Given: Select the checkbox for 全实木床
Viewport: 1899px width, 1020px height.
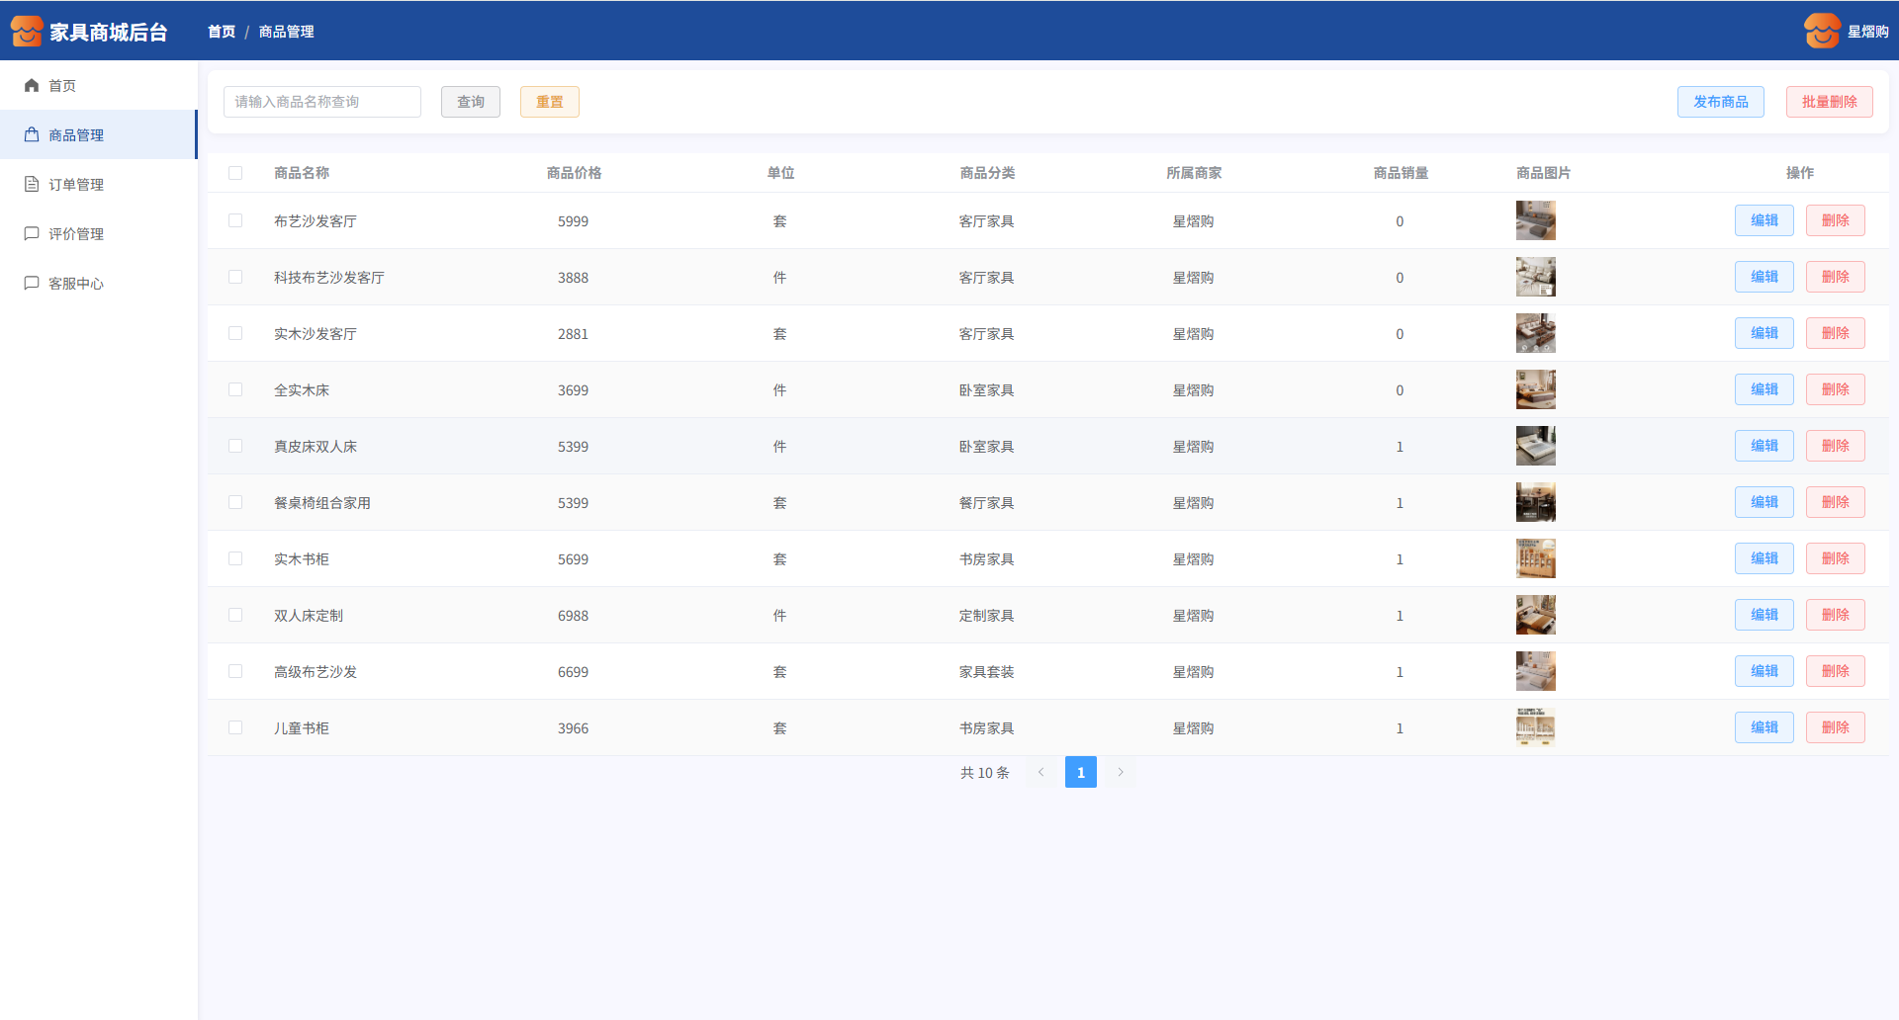Looking at the screenshot, I should pyautogui.click(x=235, y=389).
